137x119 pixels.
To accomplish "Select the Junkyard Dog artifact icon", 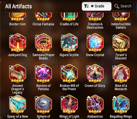I will coord(17,43).
